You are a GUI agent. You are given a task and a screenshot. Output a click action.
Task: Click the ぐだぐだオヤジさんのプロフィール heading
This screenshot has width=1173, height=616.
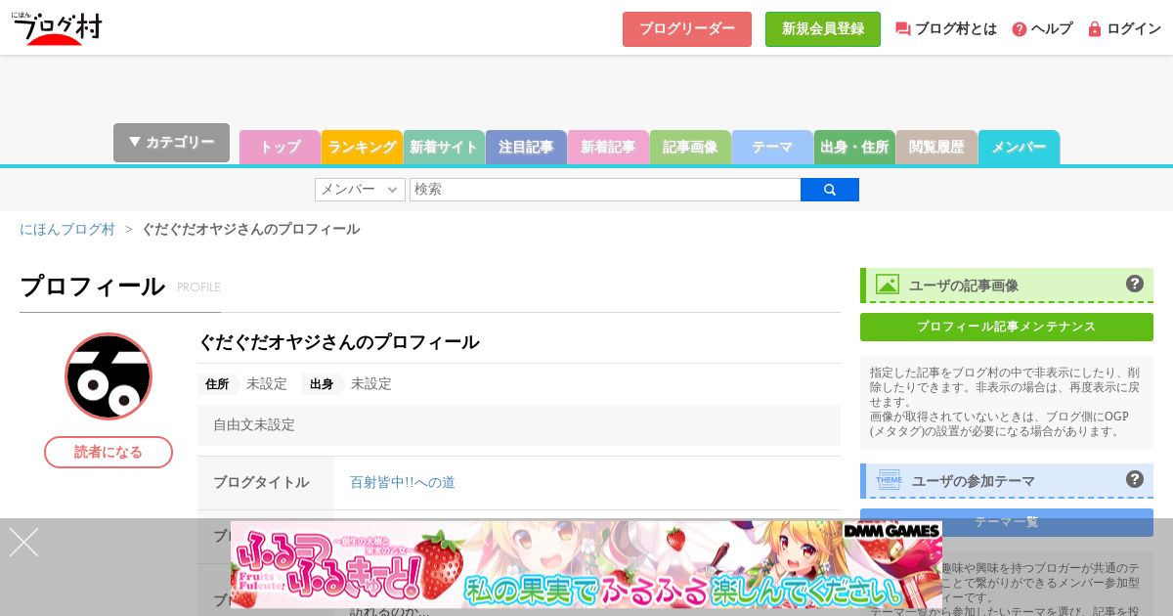click(x=339, y=342)
